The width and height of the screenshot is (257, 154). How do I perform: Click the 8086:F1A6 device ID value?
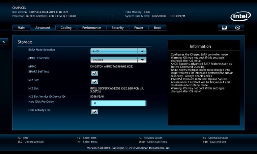[x=97, y=96]
